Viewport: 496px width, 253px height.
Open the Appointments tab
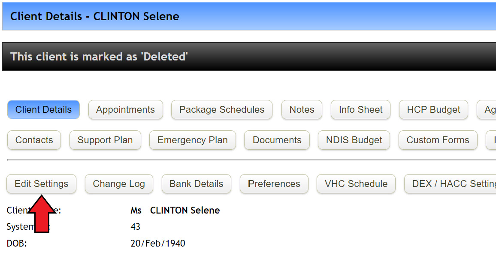click(x=125, y=110)
